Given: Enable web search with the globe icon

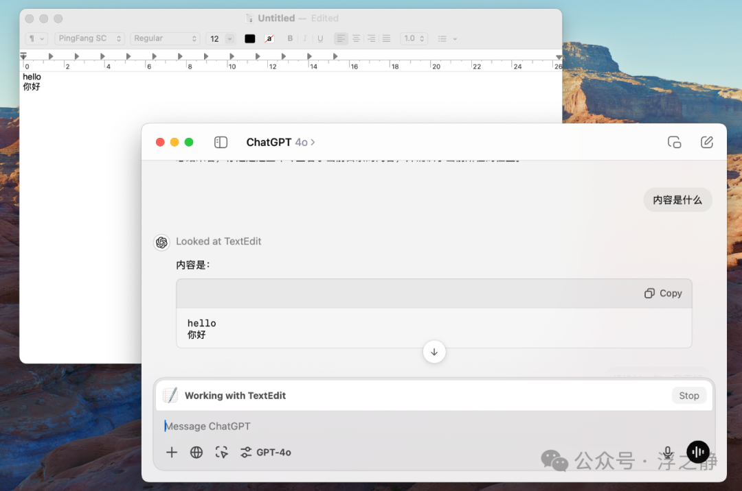Looking at the screenshot, I should tap(196, 453).
